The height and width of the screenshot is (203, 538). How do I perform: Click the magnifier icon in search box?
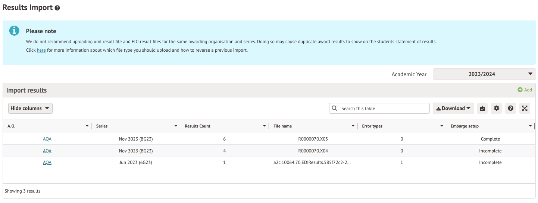tap(335, 109)
